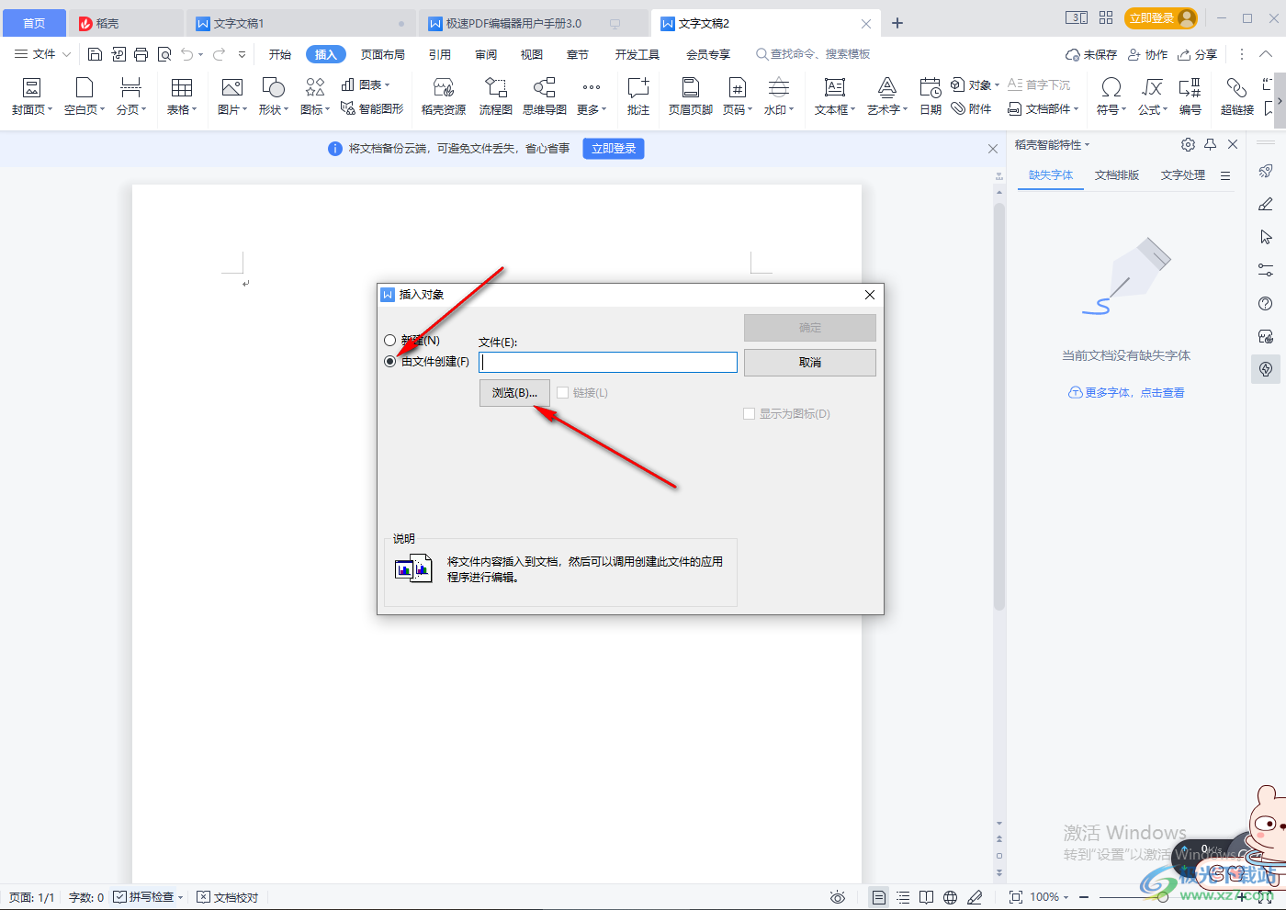This screenshot has height=910, width=1286.
Task: Open the 页面布局 ribbon tab
Action: pos(383,54)
